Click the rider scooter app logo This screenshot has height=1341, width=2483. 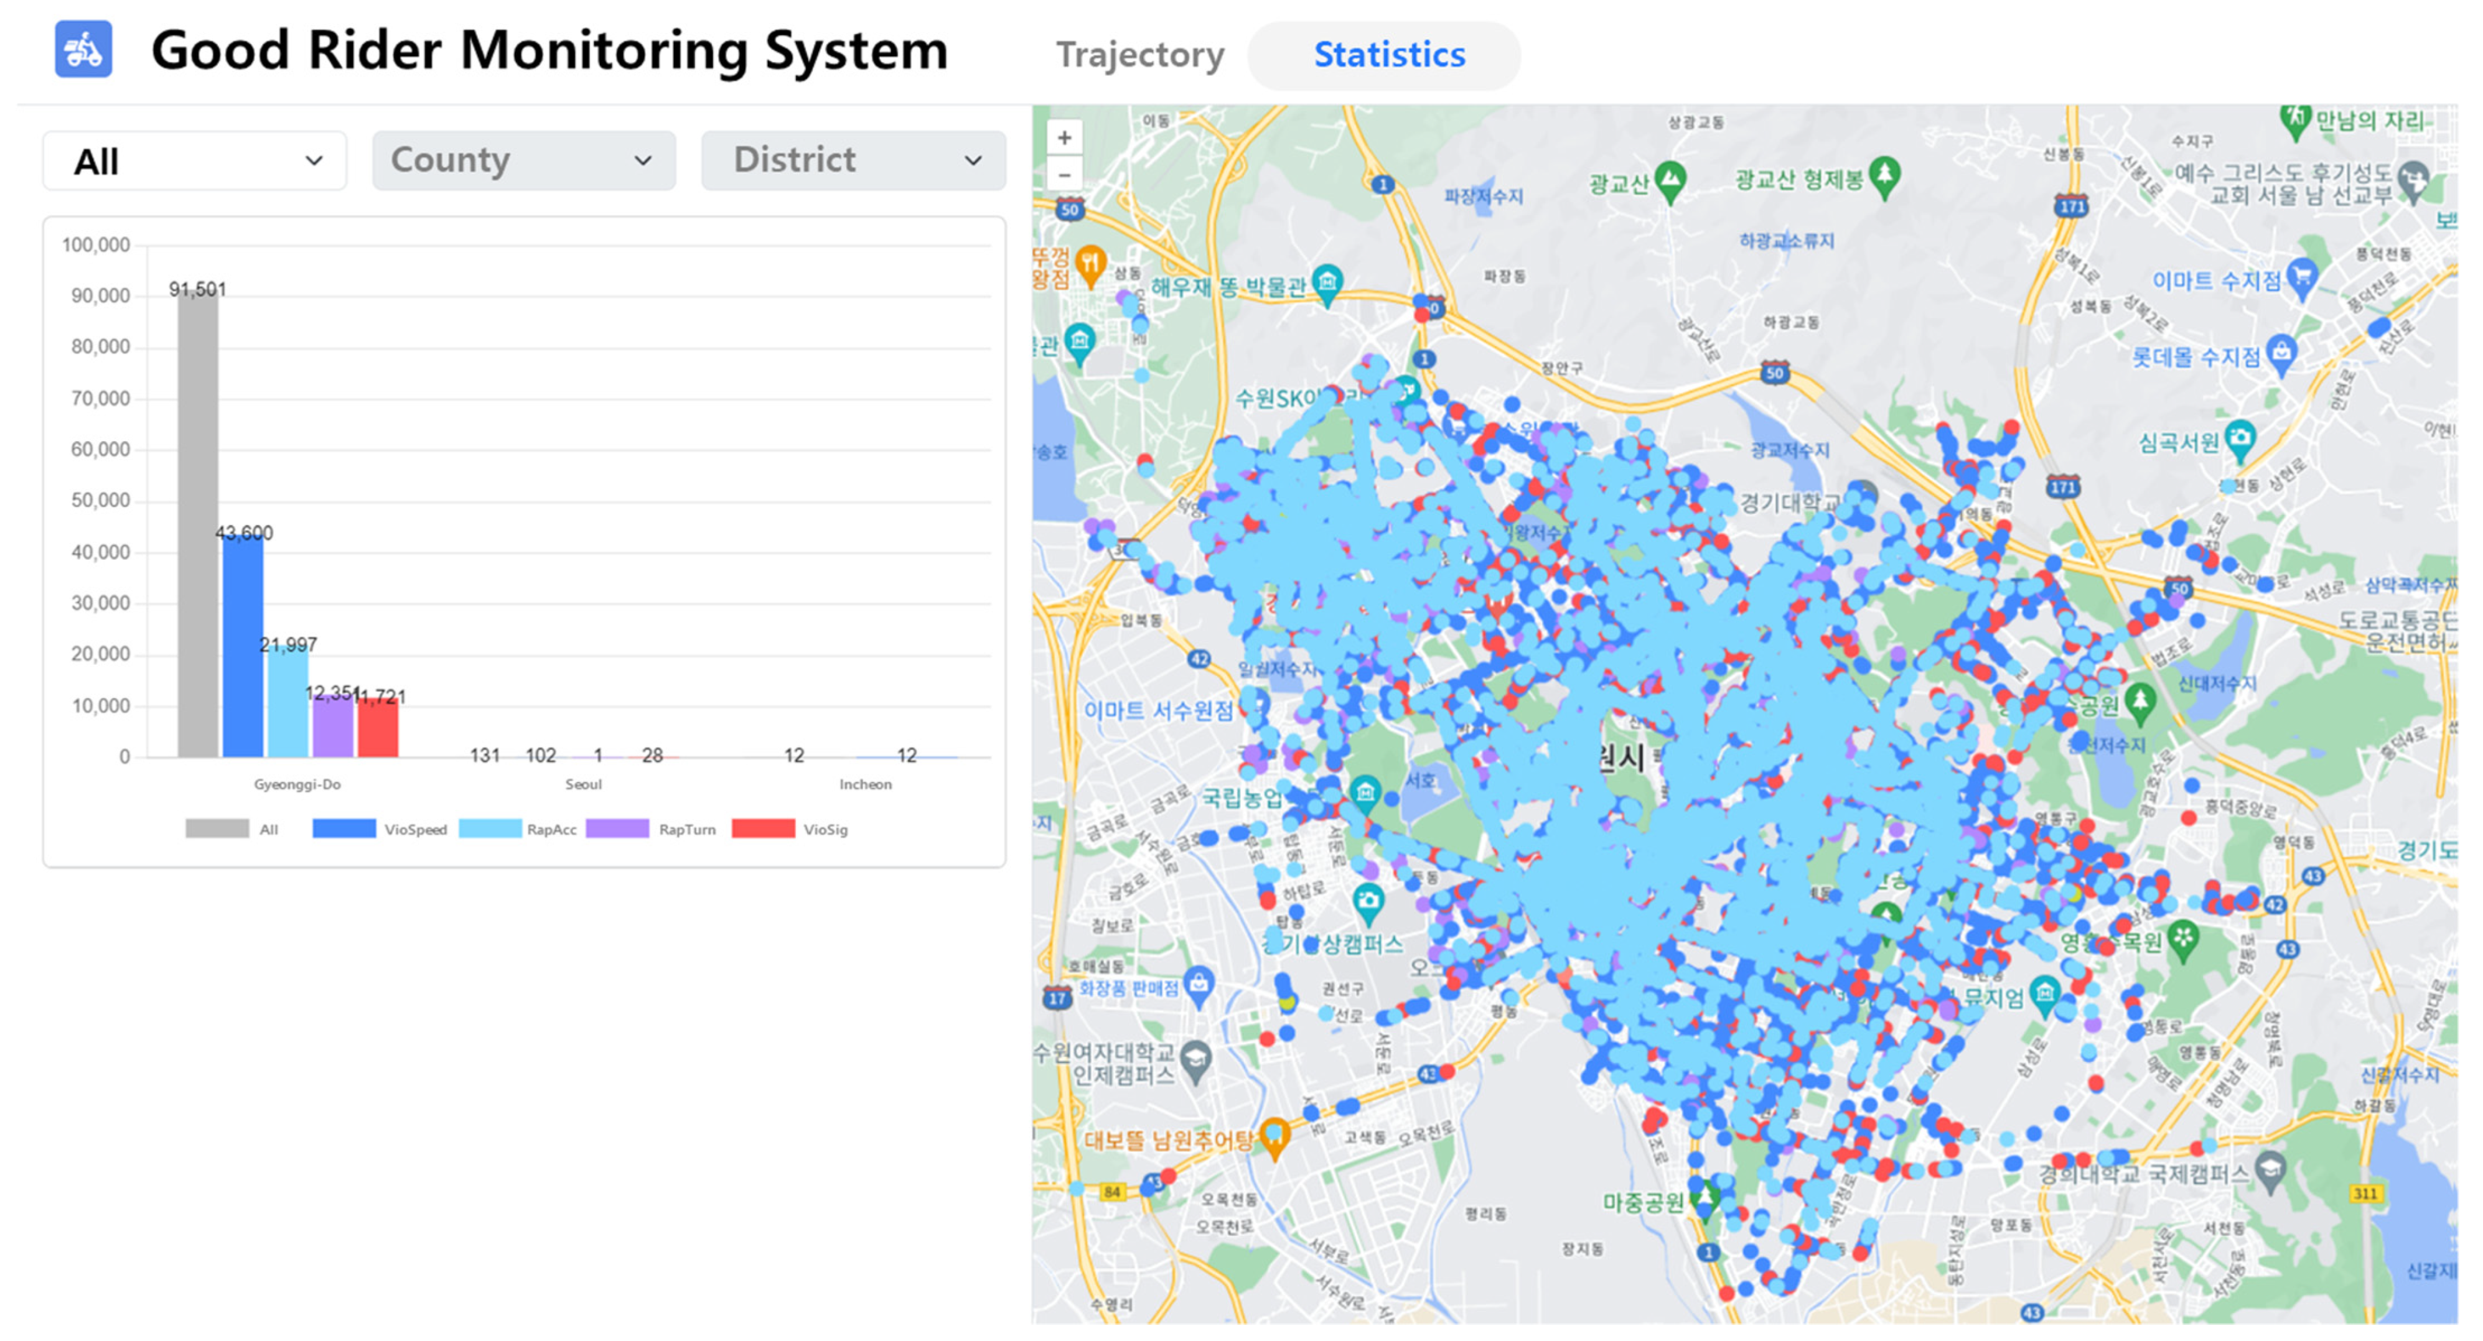click(x=83, y=49)
